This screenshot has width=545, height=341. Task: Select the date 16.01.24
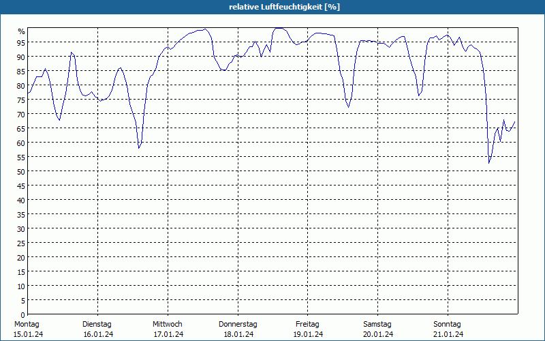tap(98, 334)
